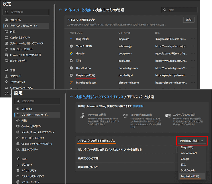212x184 pixels.
Task: Click the accessibility icon in bottom window sidebar
Action: [x=18, y=170]
